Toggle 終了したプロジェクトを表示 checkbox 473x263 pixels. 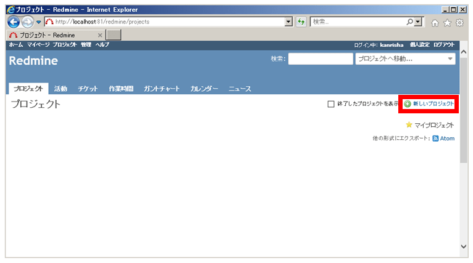331,104
